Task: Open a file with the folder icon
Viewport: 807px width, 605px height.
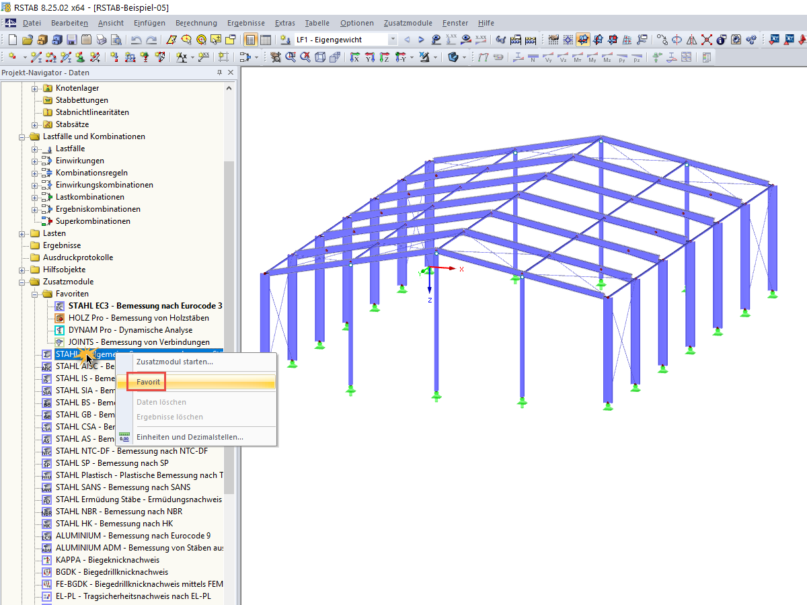Action: 28,40
